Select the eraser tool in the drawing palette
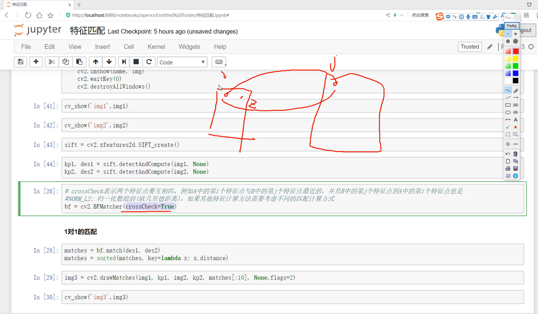This screenshot has height=314, width=538. 516,91
